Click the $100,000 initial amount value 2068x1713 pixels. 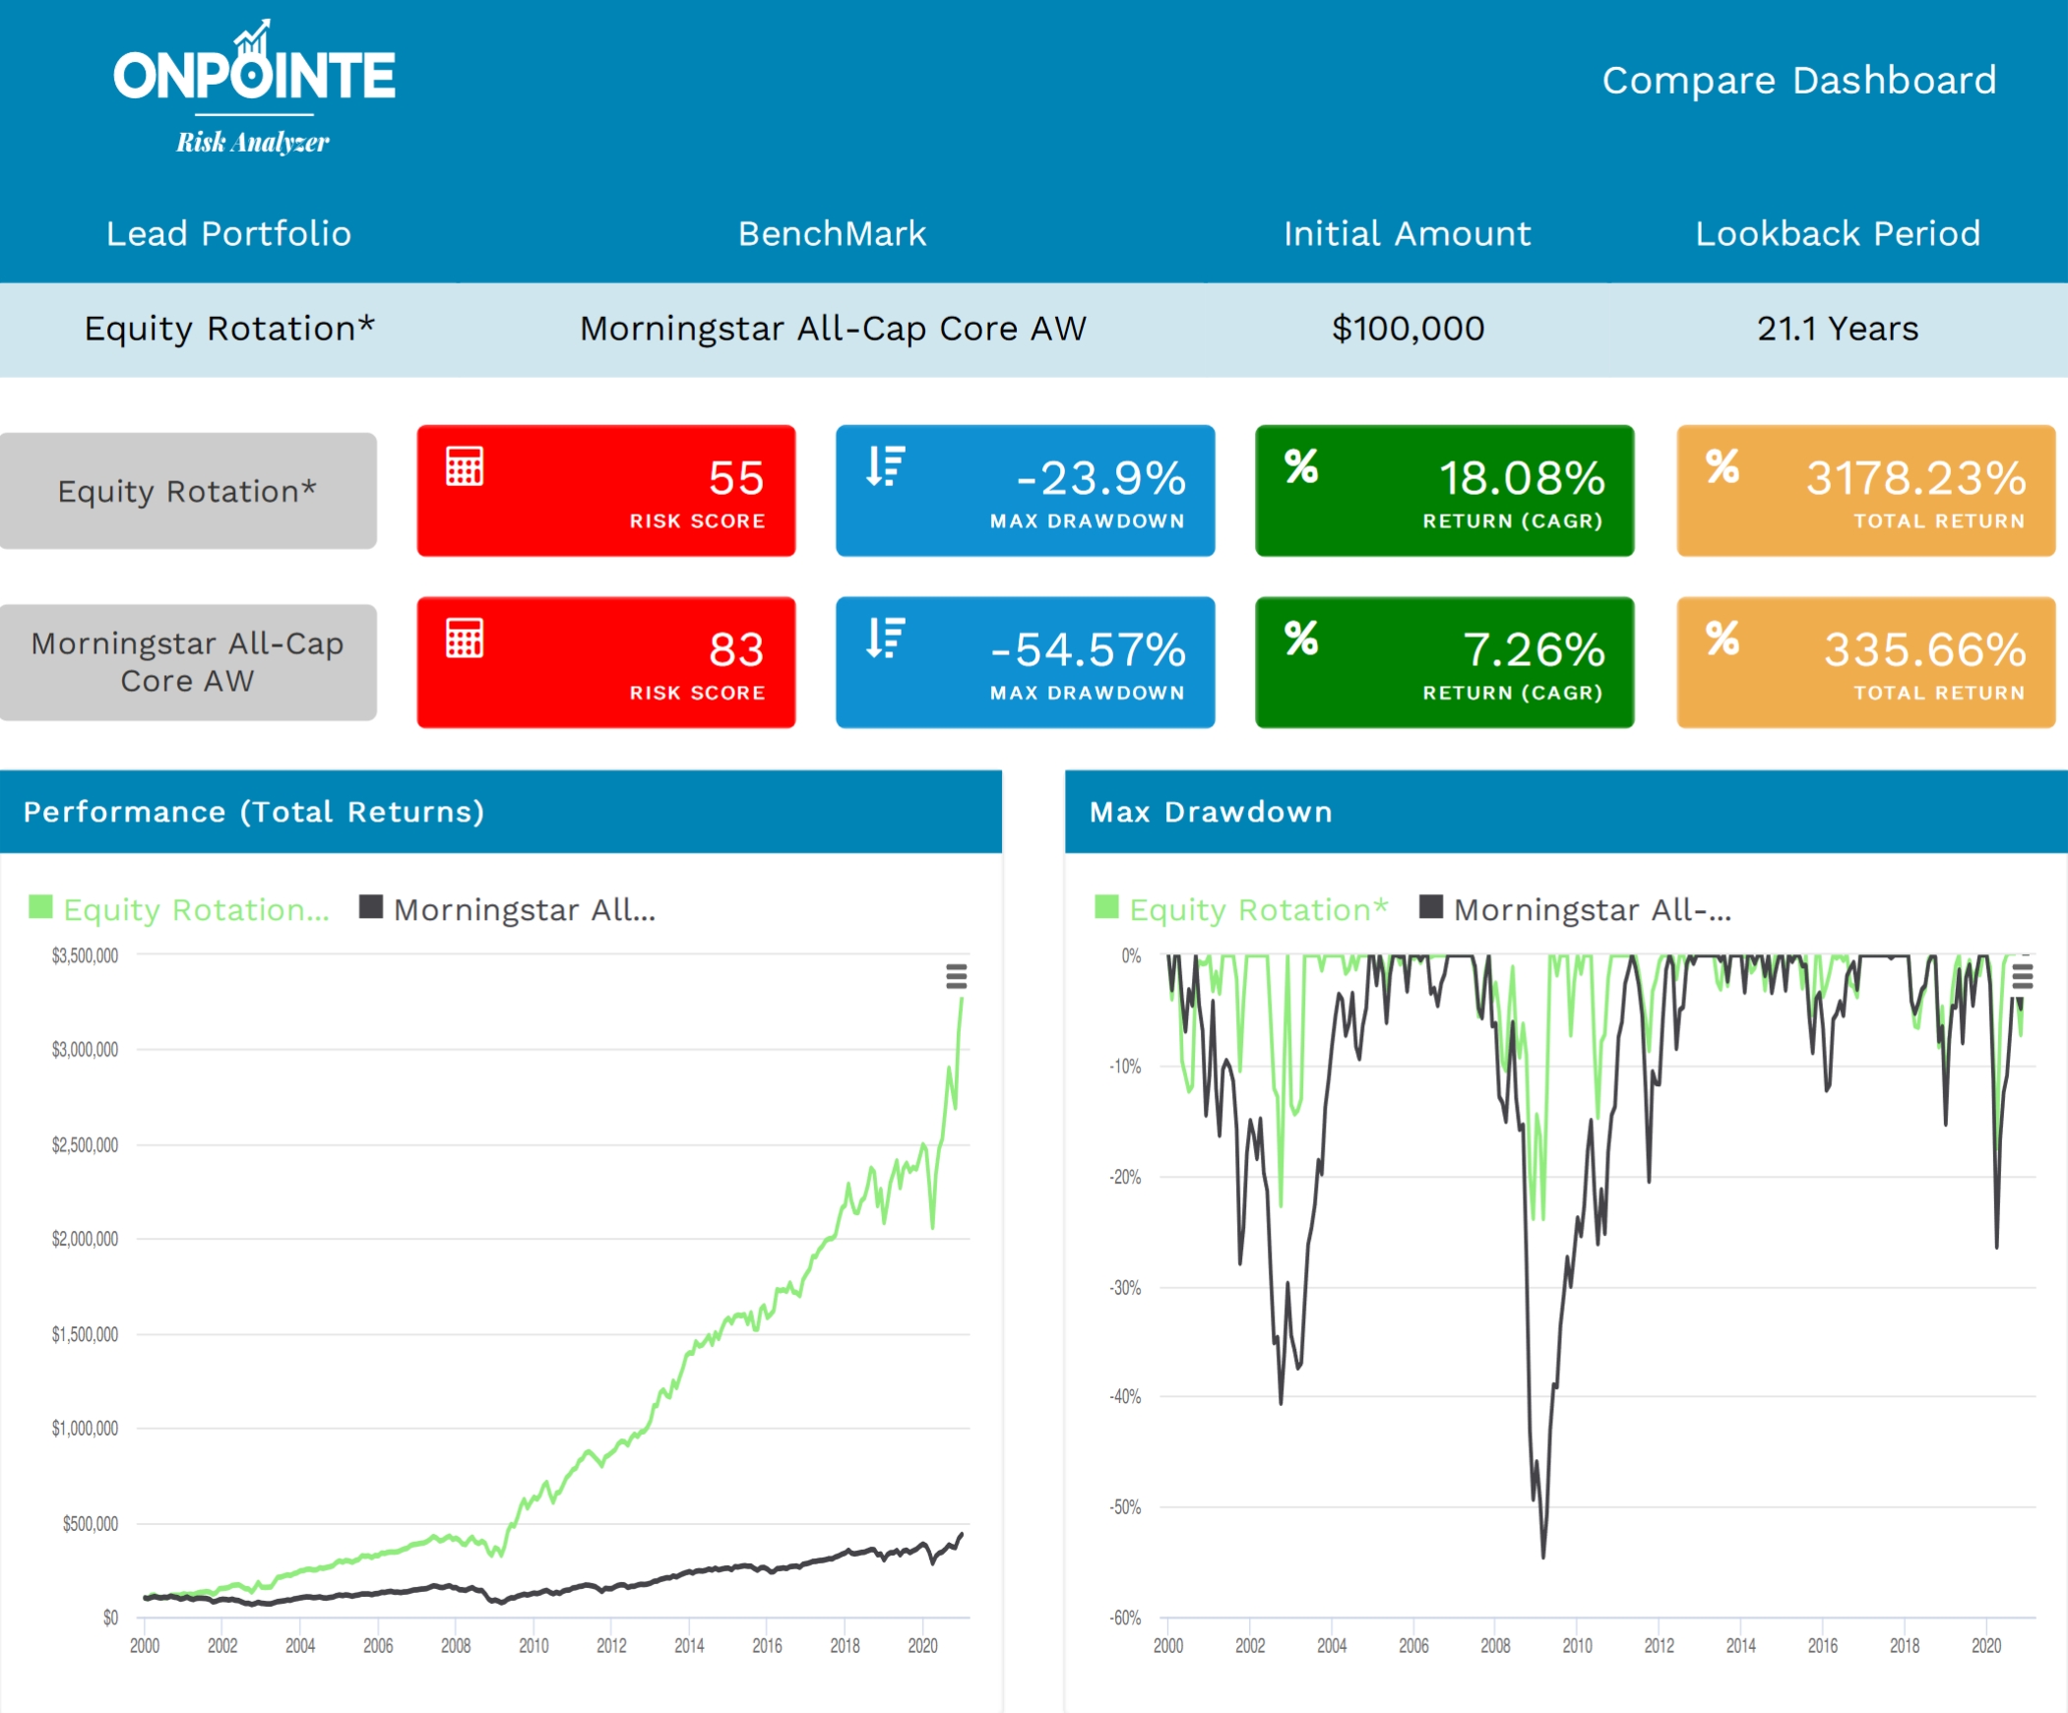[1408, 328]
